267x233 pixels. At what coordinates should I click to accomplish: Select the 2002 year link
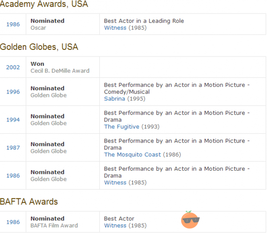[x=13, y=67]
